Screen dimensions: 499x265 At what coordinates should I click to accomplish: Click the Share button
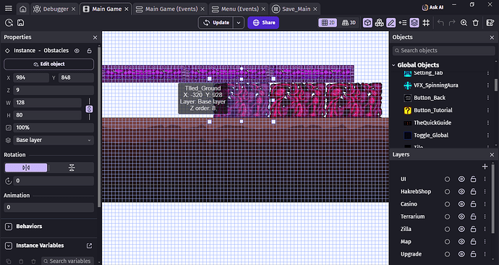coord(263,22)
